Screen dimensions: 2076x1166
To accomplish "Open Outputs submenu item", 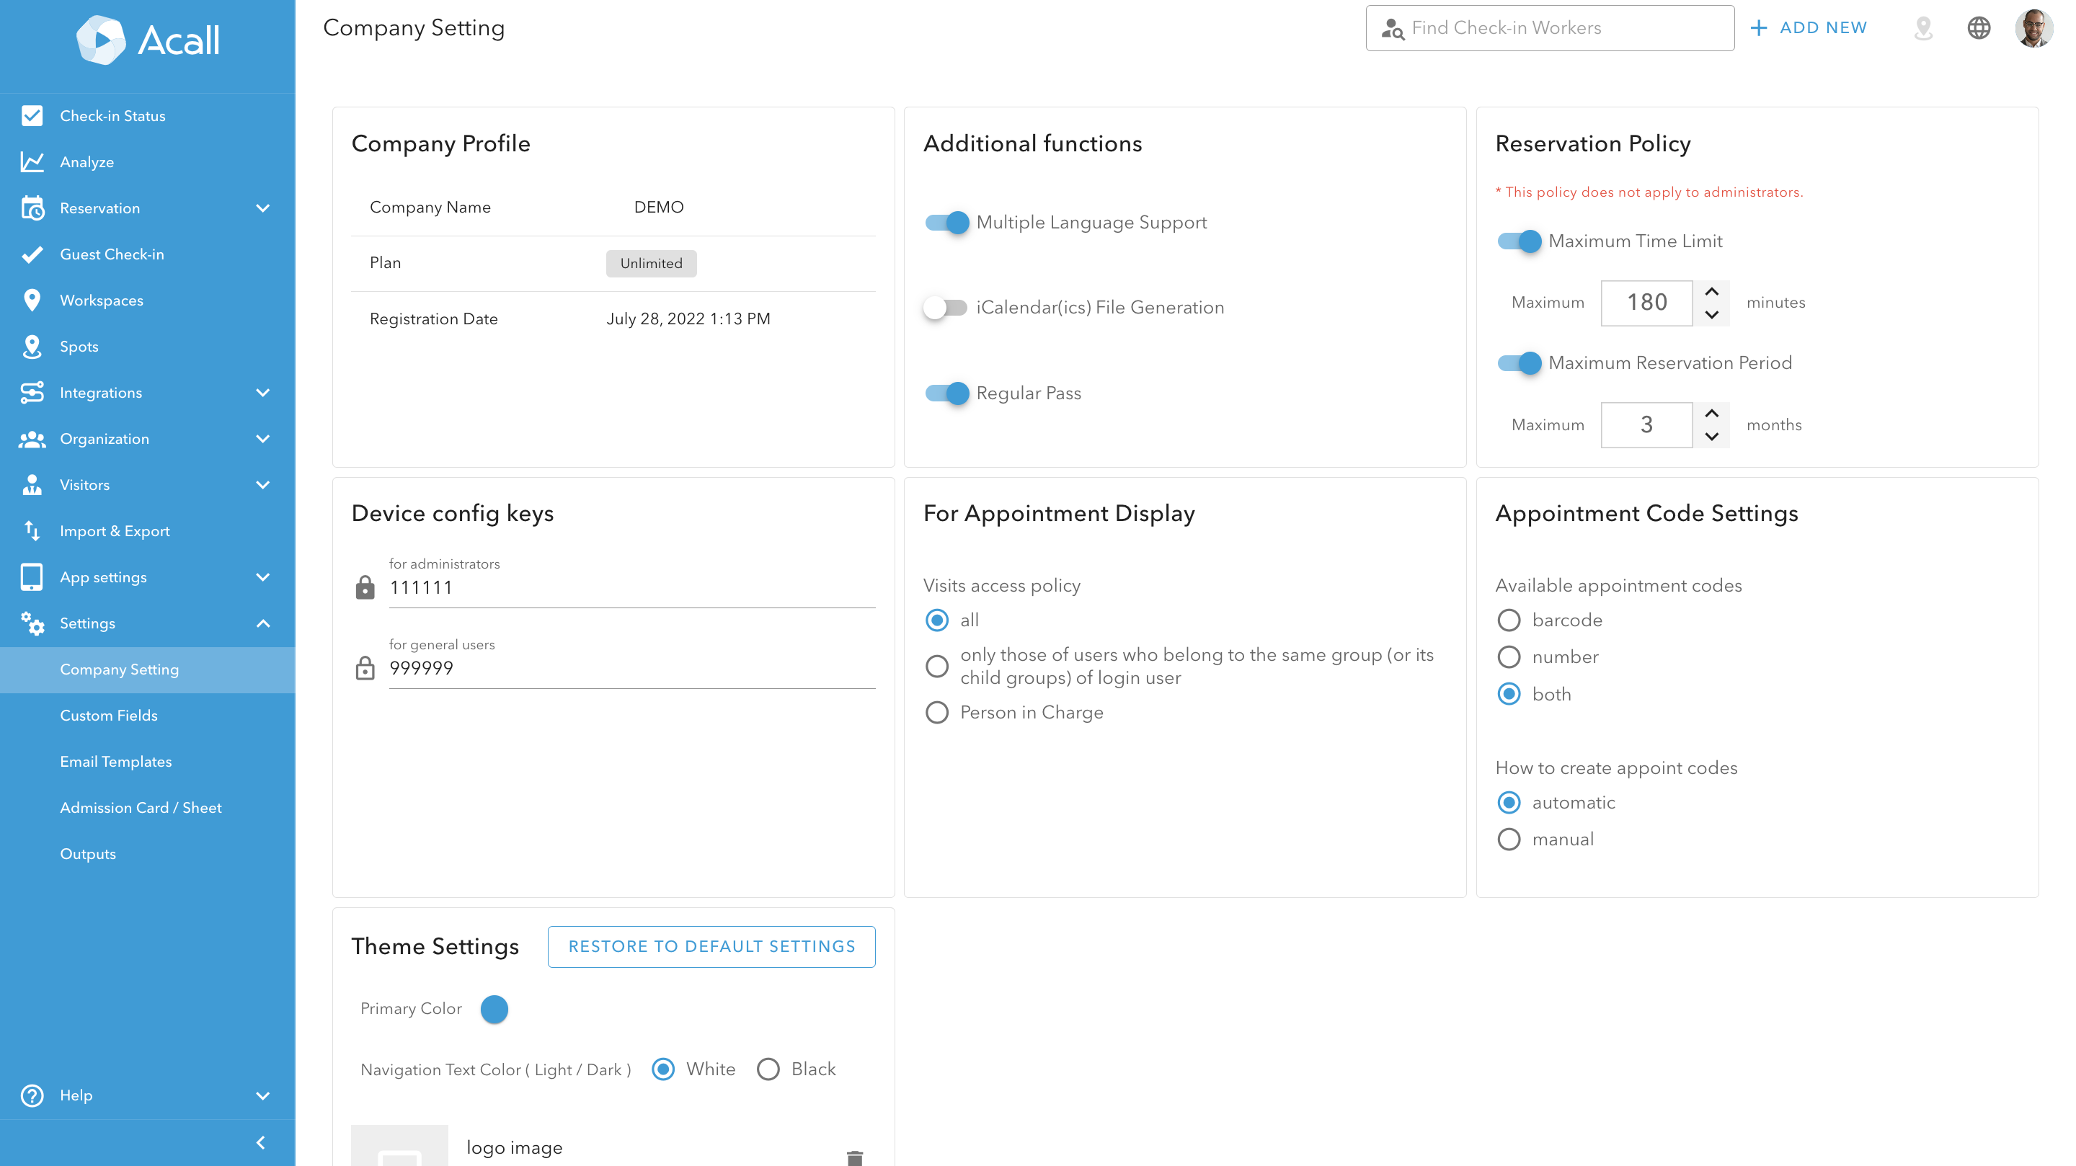I will 148,853.
